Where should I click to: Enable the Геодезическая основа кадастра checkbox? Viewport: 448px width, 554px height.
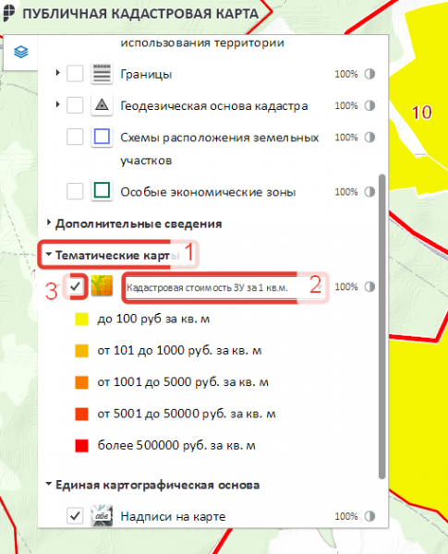75,105
